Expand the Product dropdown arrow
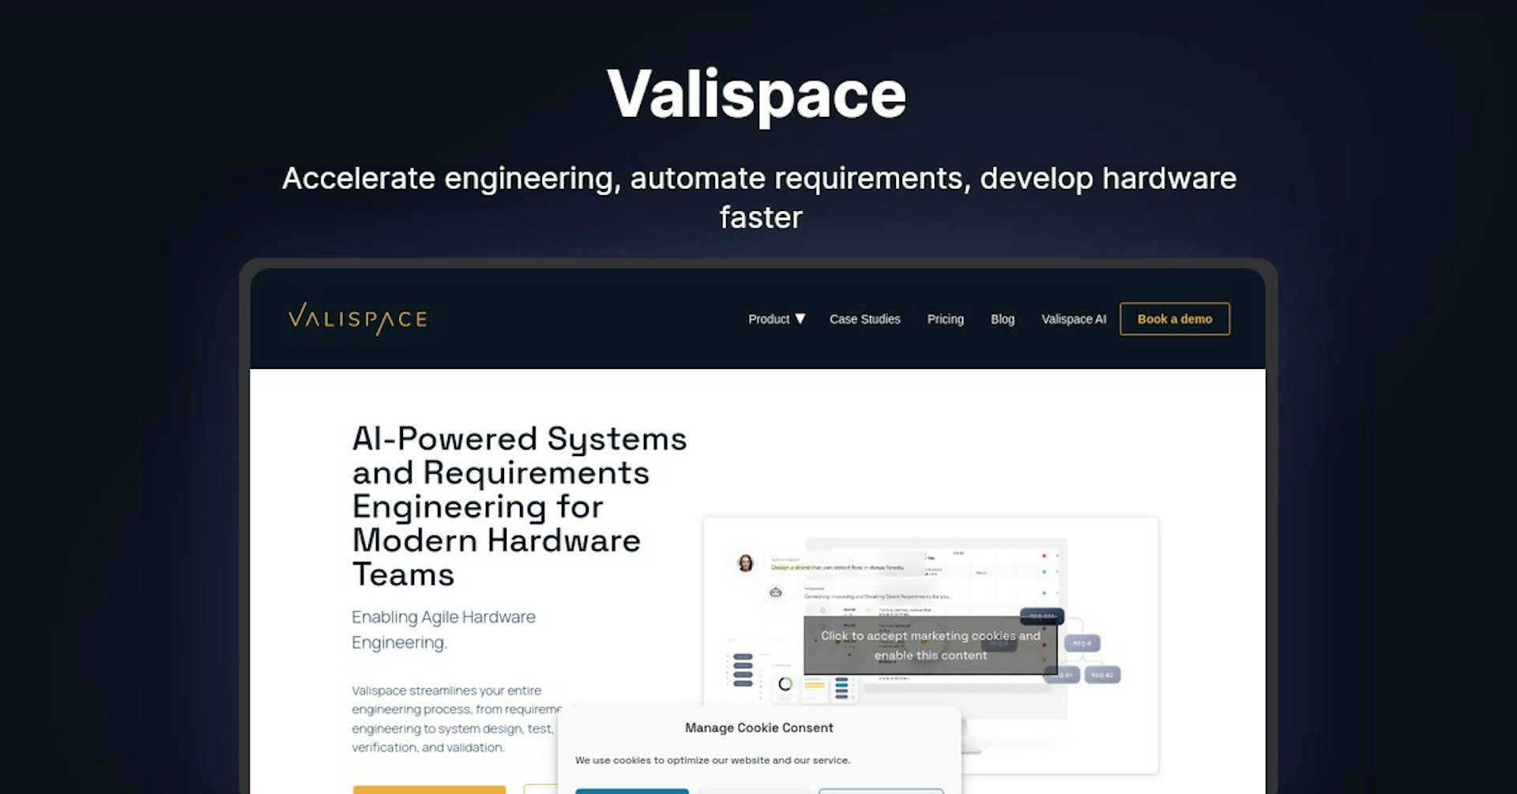Image resolution: width=1517 pixels, height=794 pixels. 800,318
